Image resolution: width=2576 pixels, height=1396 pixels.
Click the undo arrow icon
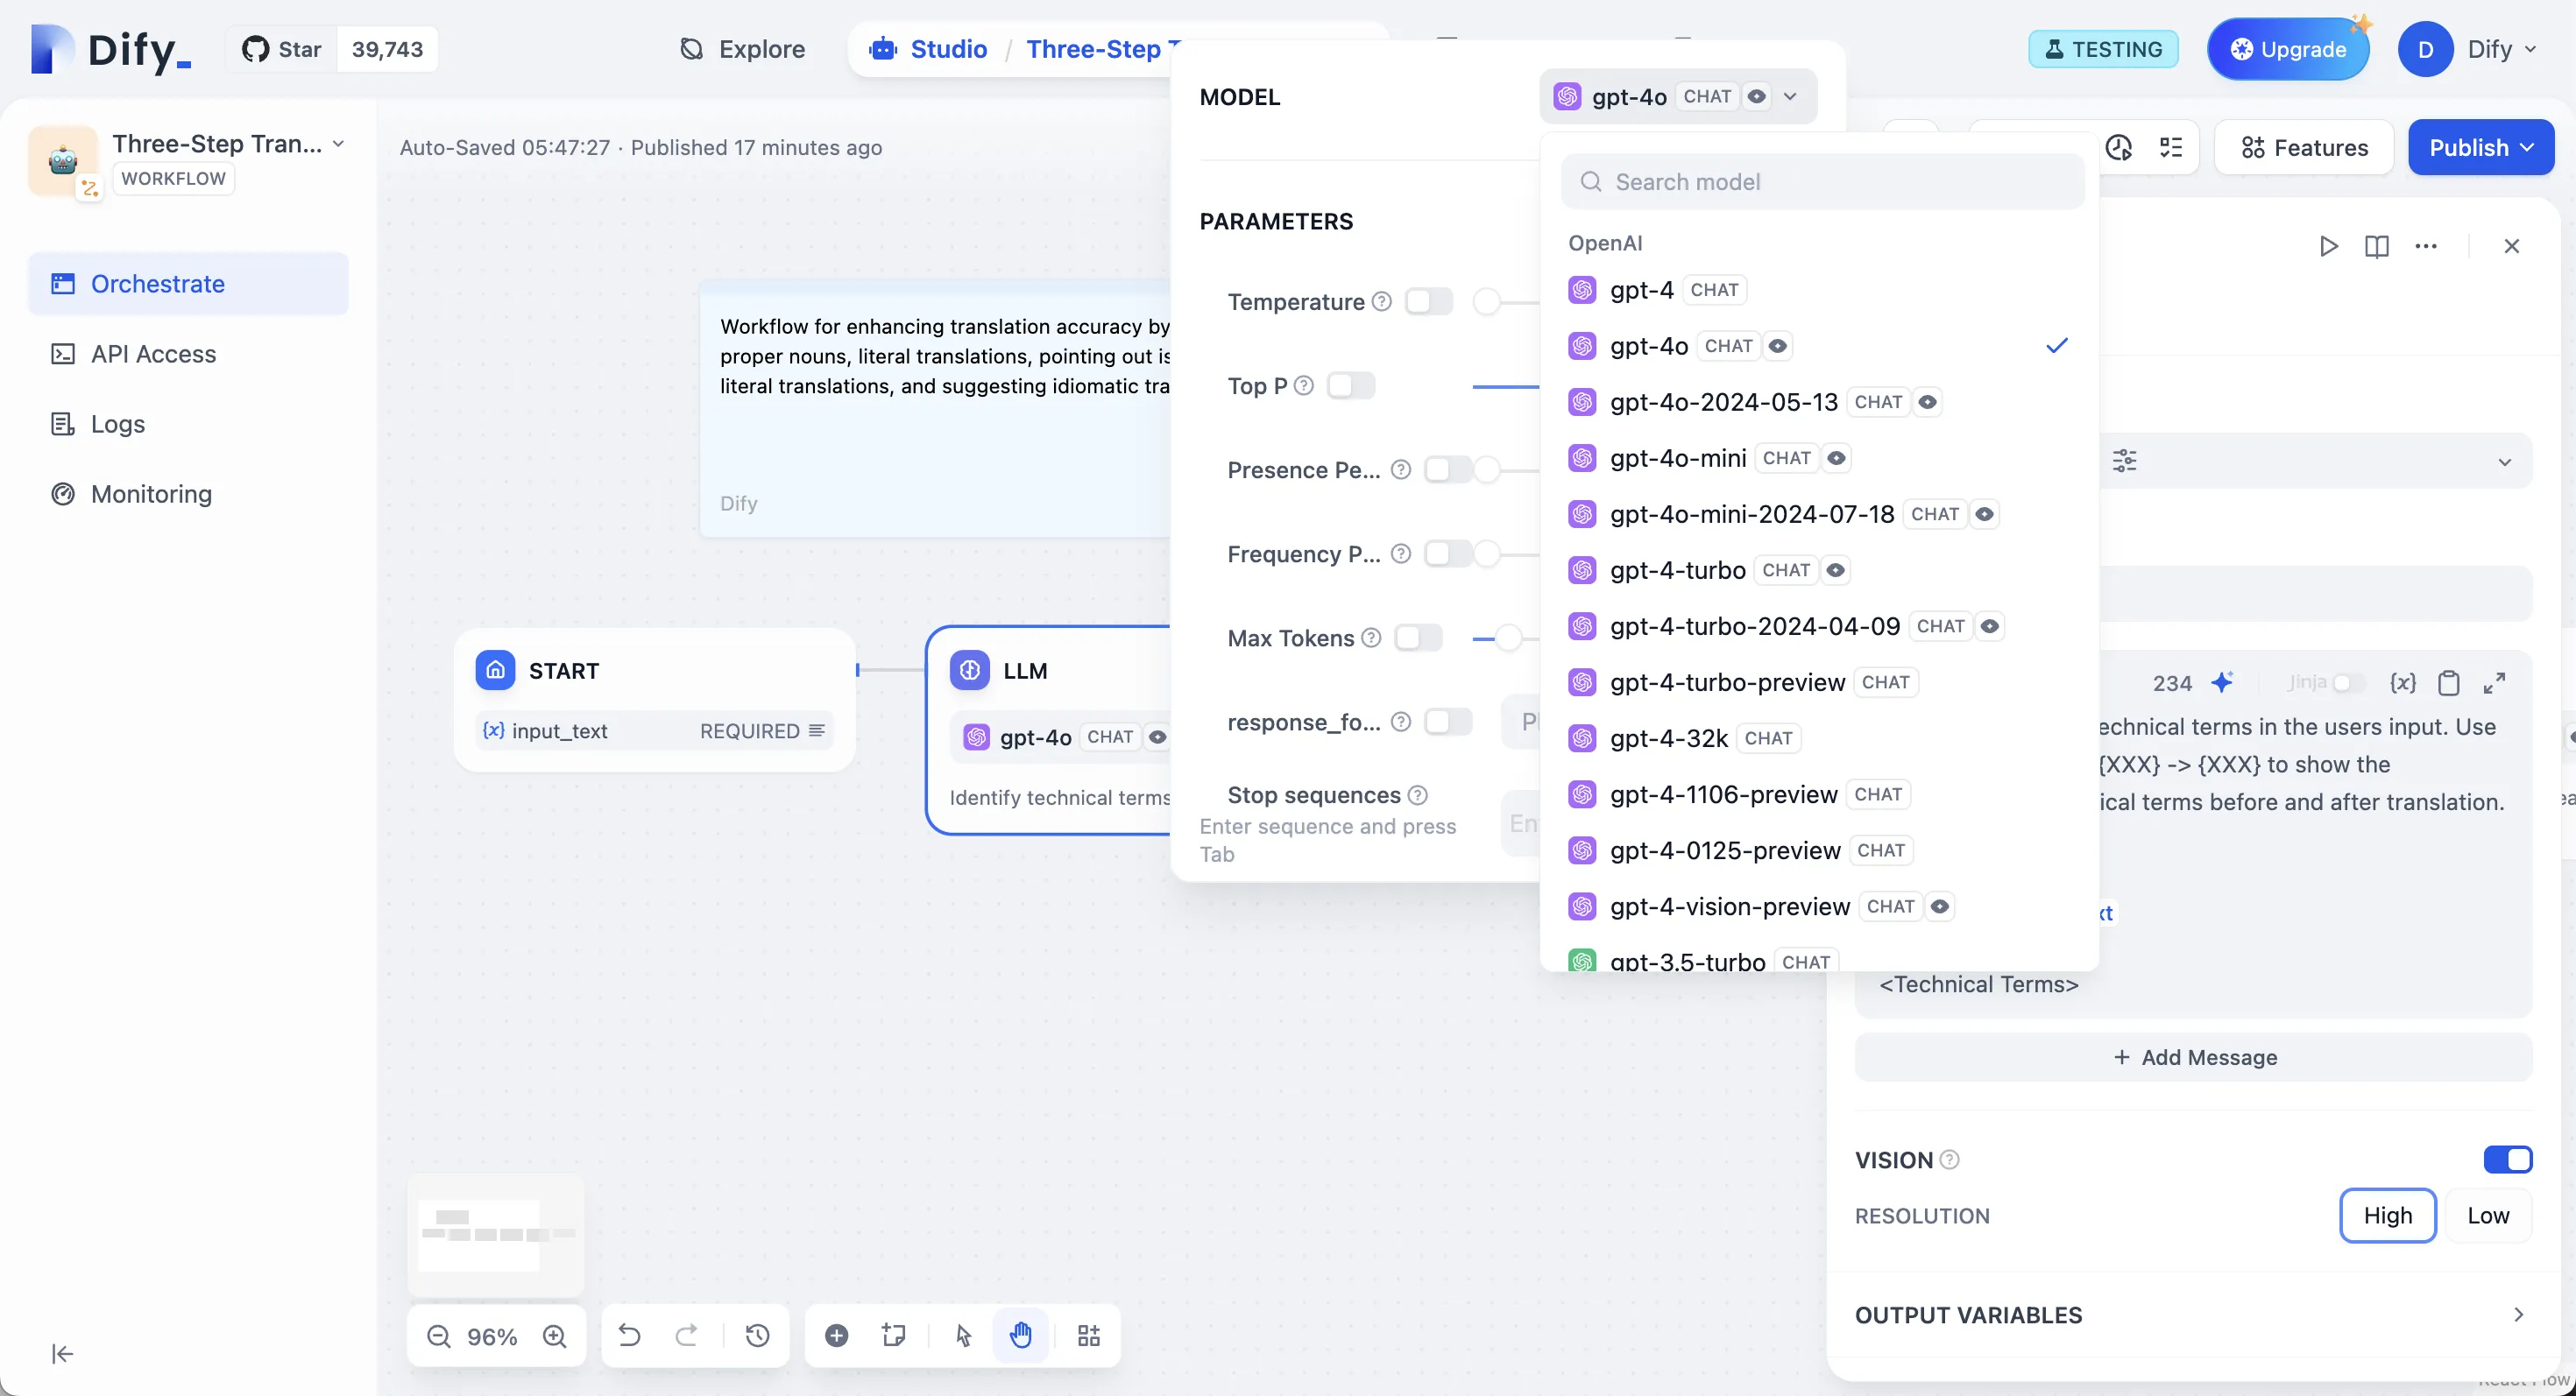(x=629, y=1335)
